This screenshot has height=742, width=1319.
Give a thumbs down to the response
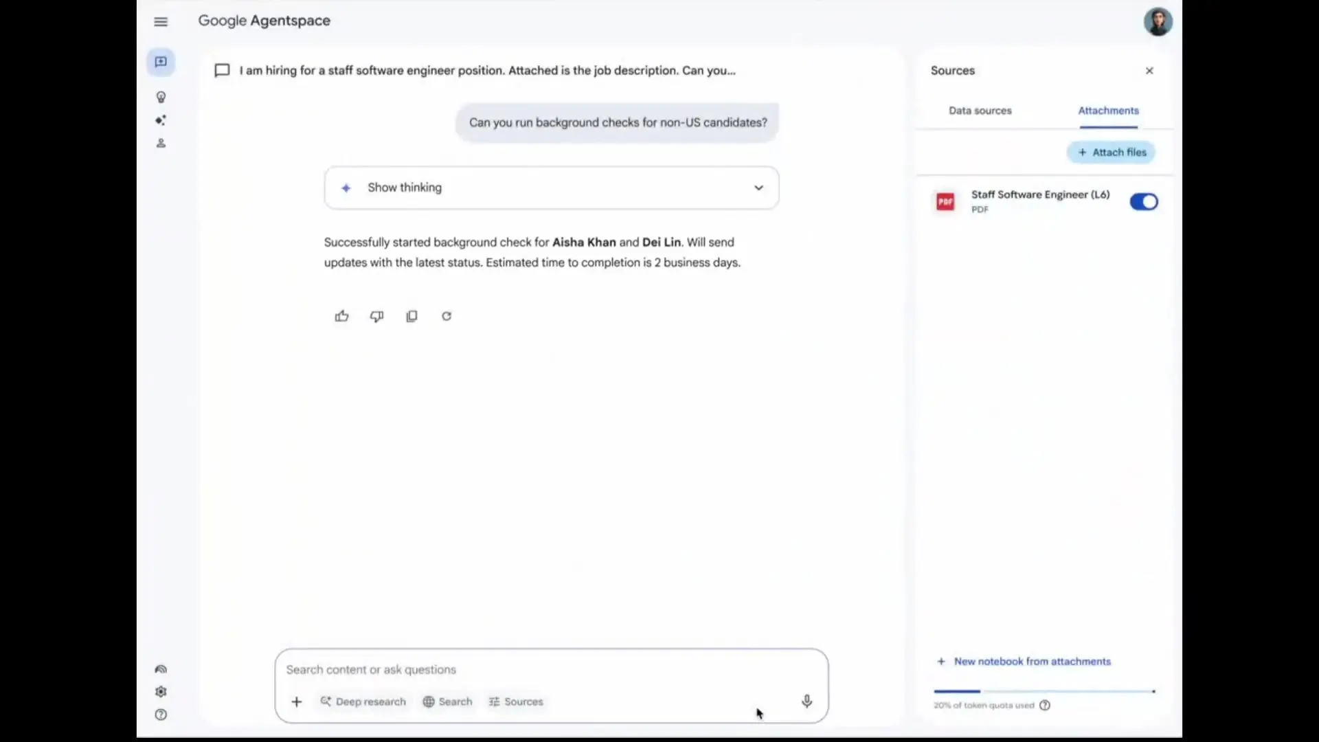(x=376, y=316)
